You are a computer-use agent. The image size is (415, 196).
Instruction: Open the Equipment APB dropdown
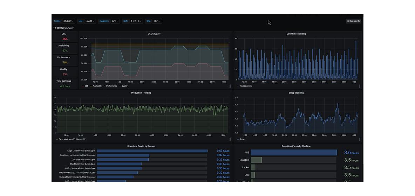coord(115,21)
